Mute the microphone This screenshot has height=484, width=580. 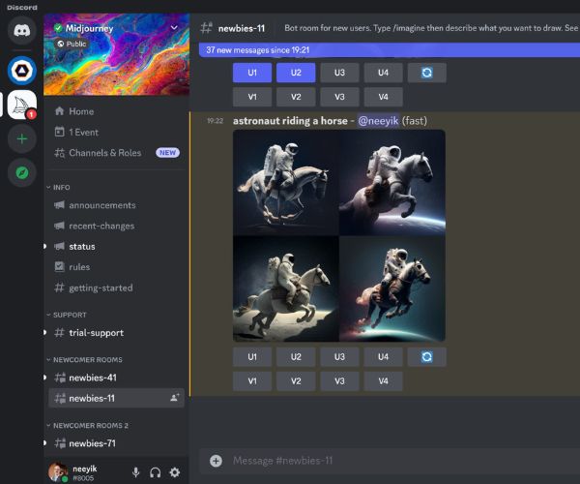135,472
